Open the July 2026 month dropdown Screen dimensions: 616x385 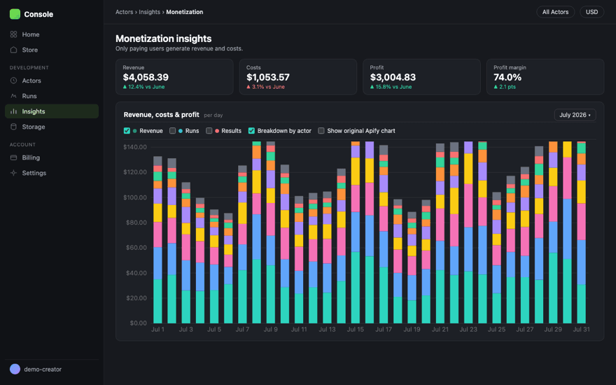pos(575,115)
